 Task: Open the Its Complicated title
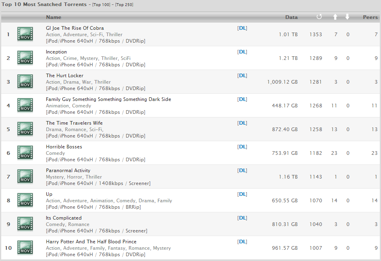pos(64,218)
